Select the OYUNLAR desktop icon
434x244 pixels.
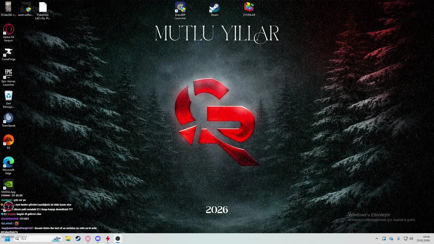tap(249, 9)
